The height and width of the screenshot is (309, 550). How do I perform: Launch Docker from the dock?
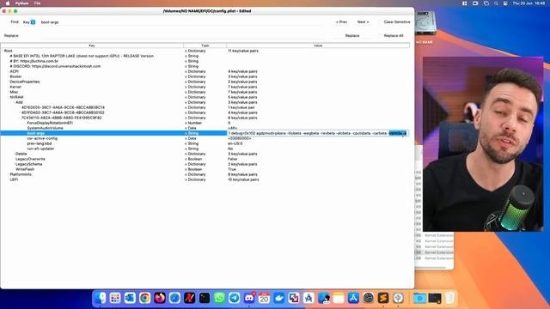279,298
